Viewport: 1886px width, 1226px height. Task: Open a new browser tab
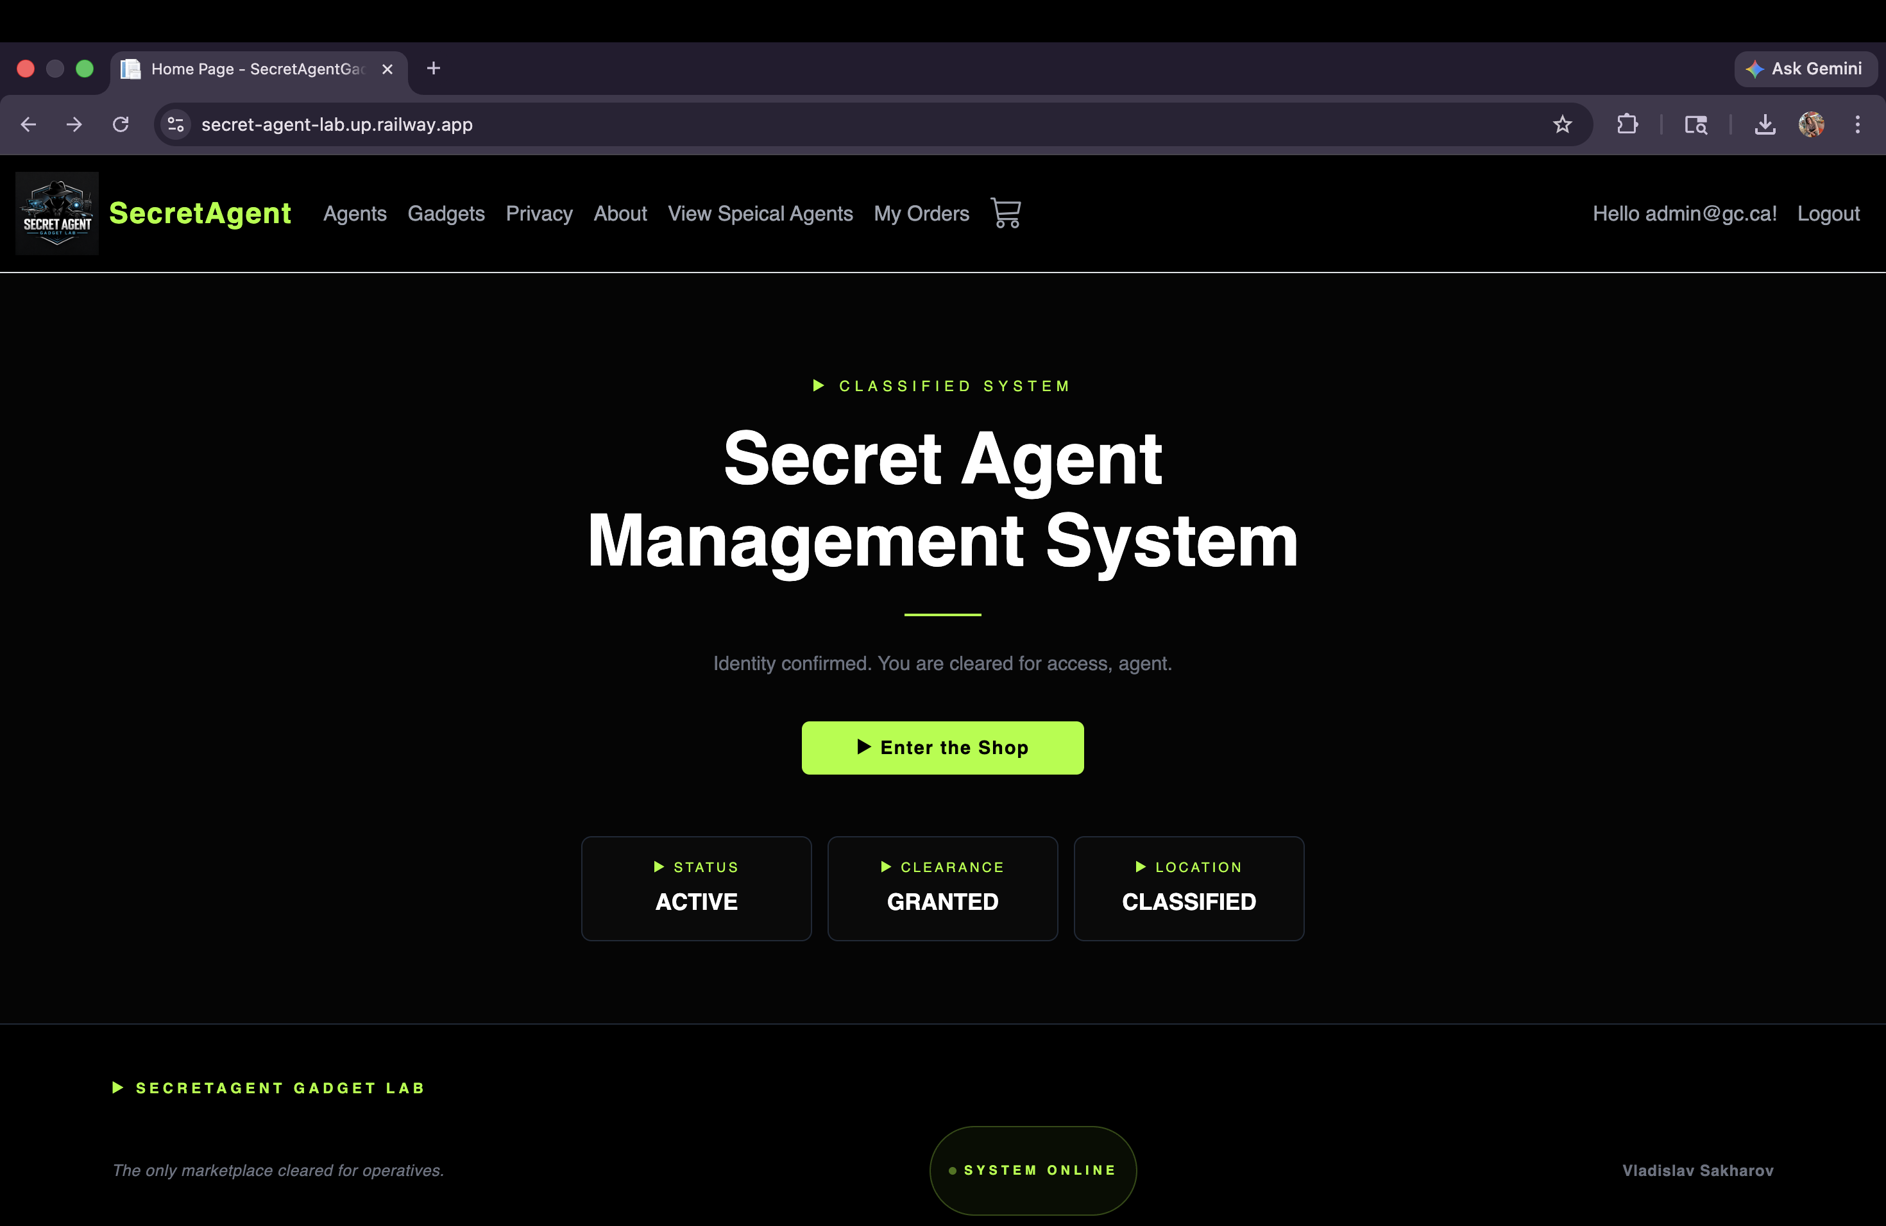(x=434, y=69)
